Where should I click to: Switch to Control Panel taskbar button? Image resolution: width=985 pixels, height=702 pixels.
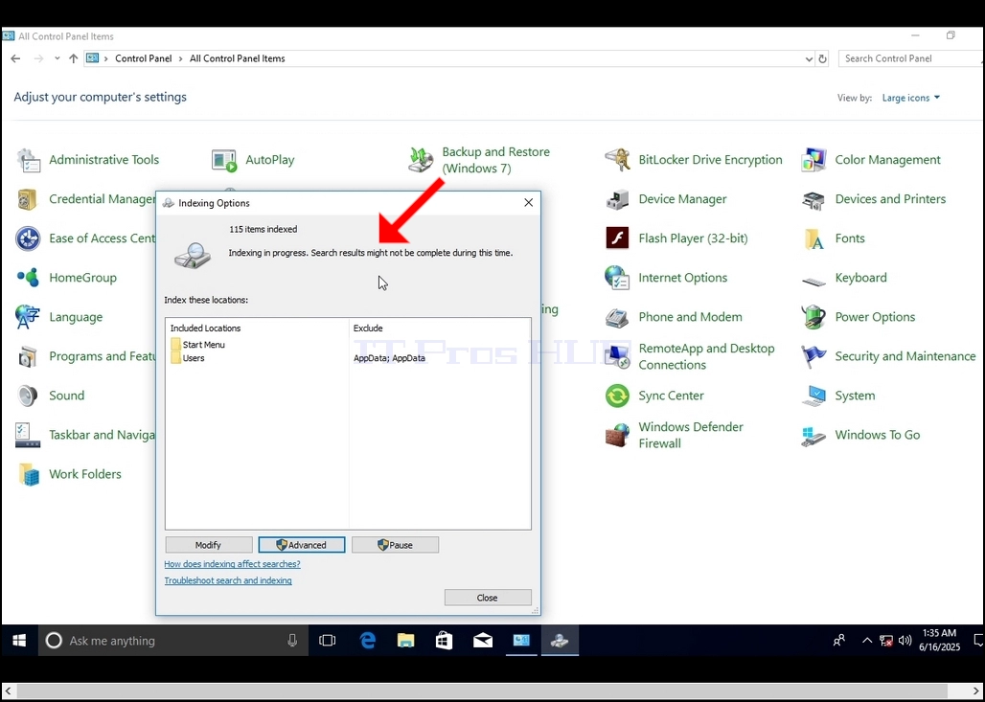(522, 641)
